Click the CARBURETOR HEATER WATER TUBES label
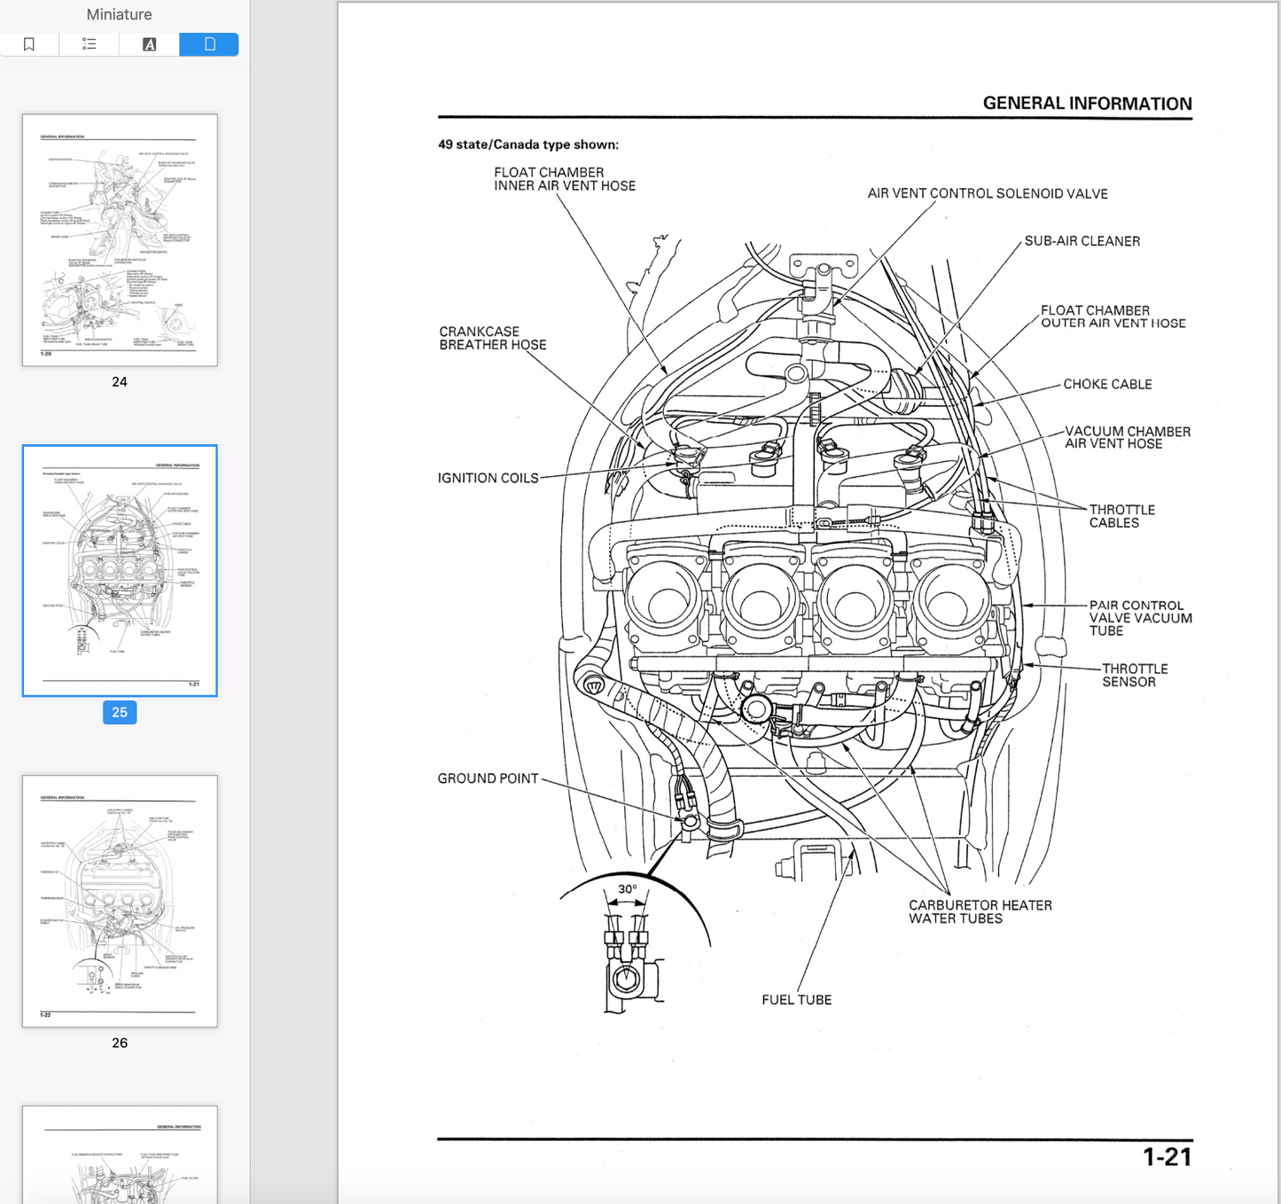Image resolution: width=1281 pixels, height=1204 pixels. click(980, 911)
